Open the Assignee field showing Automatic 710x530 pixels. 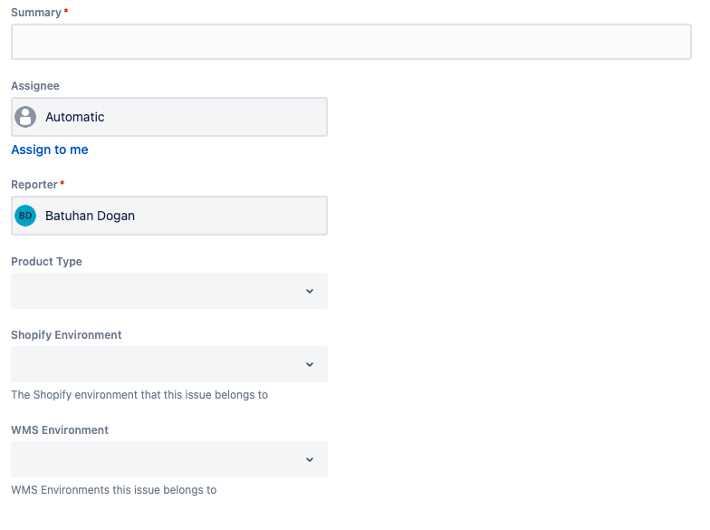click(181, 117)
